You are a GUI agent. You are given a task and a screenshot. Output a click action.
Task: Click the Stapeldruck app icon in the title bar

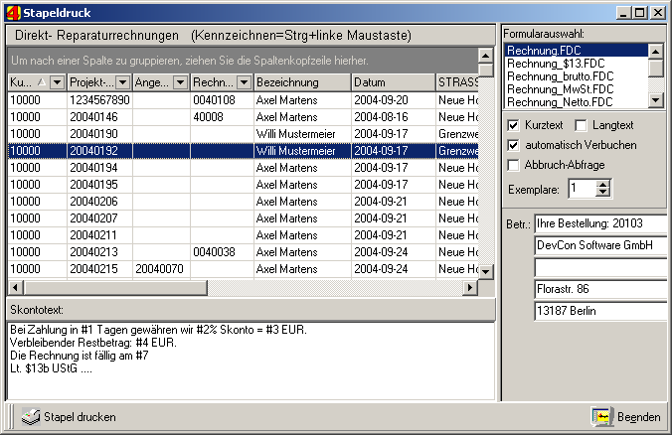tap(13, 13)
